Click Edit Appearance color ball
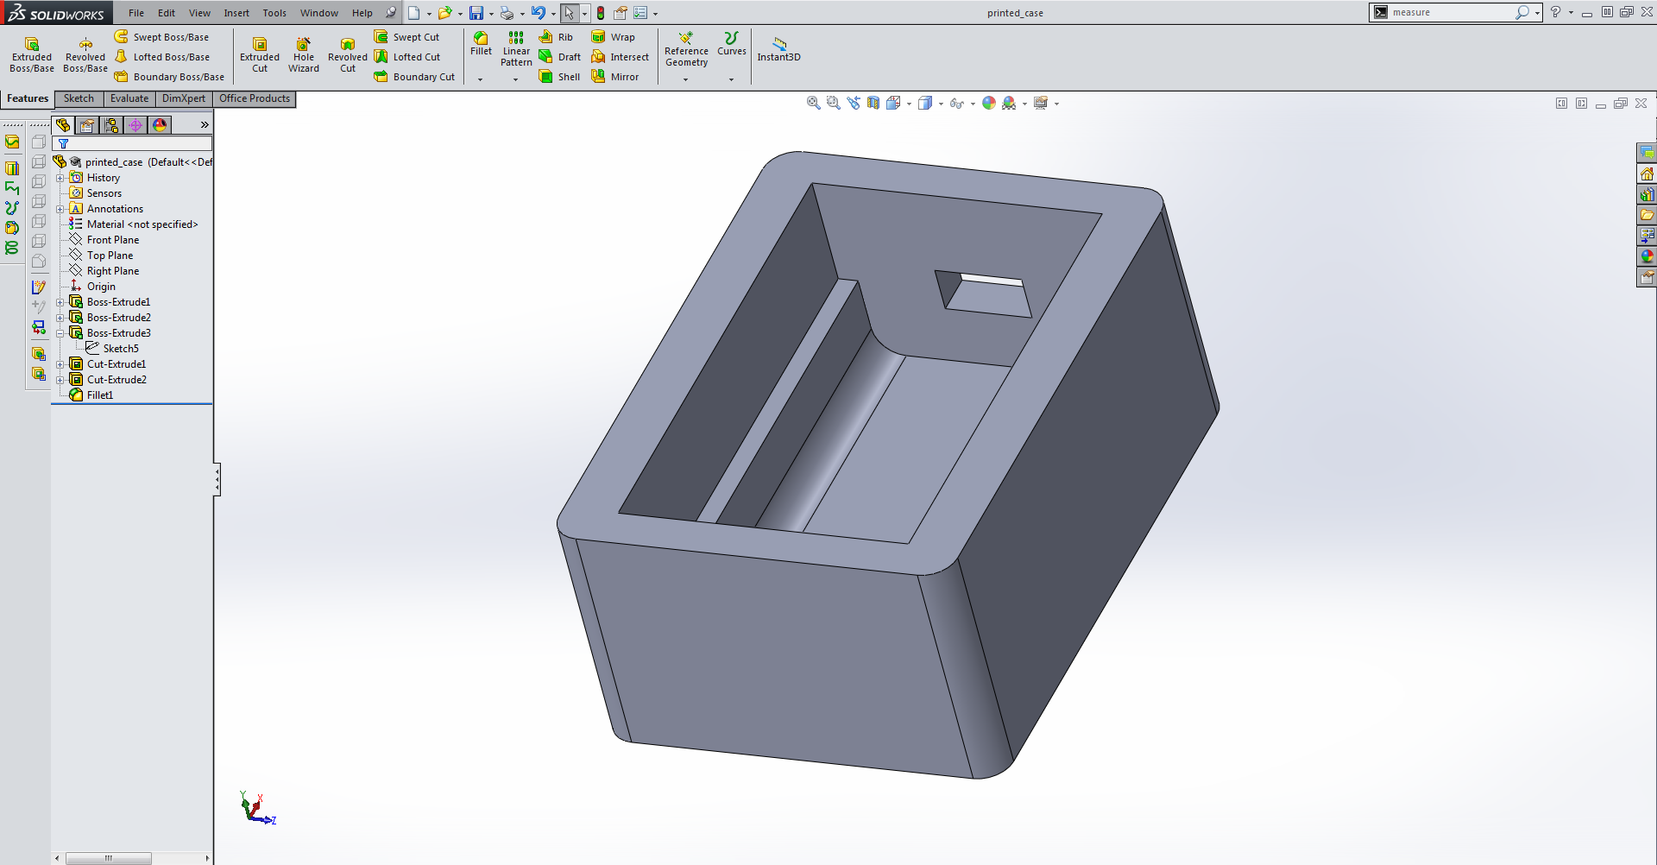Image resolution: width=1657 pixels, height=865 pixels. (x=989, y=103)
